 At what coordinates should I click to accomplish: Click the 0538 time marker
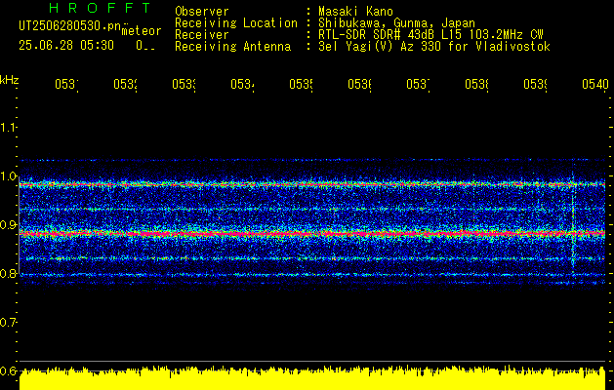pyautogui.click(x=476, y=84)
